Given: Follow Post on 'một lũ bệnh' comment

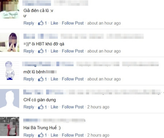Looking at the screenshot, I should point(73,79).
